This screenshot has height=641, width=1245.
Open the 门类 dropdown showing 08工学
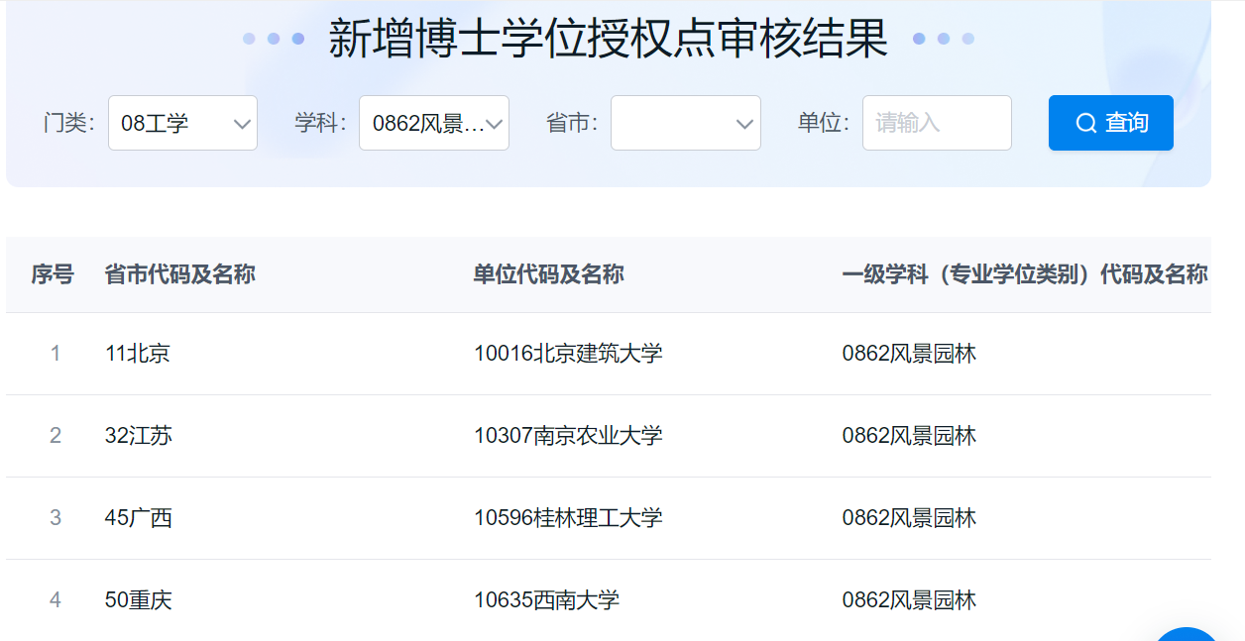pyautogui.click(x=182, y=123)
